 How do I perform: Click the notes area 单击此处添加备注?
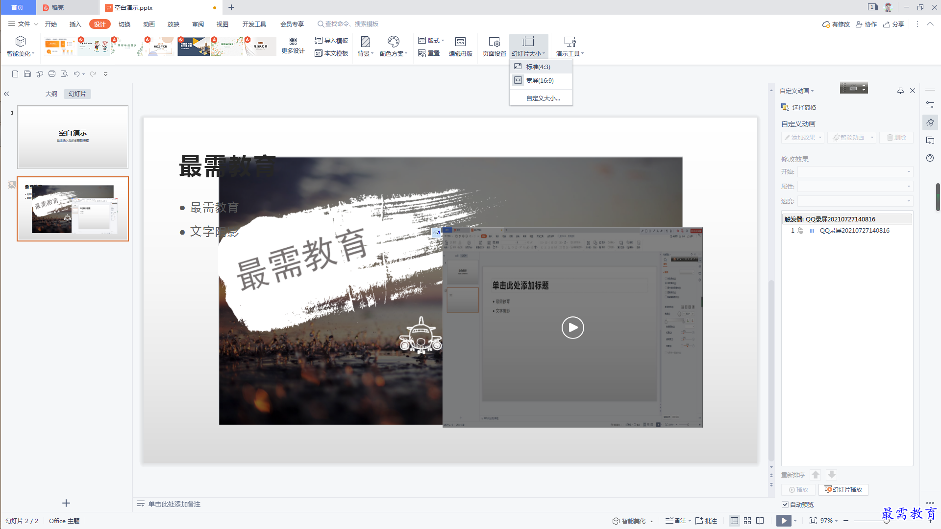pyautogui.click(x=174, y=504)
